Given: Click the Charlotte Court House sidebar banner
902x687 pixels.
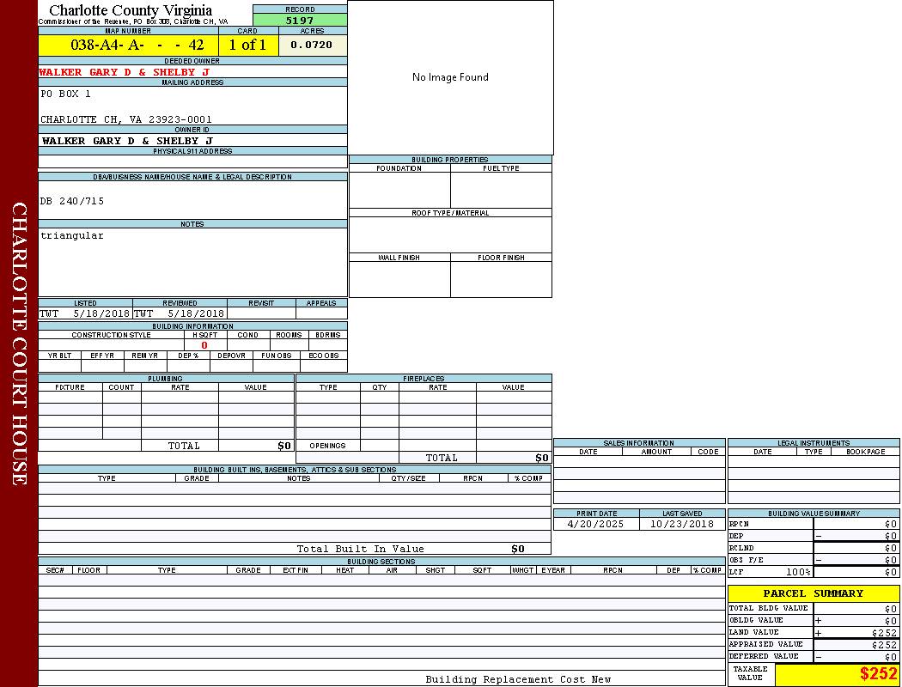Looking at the screenshot, I should (x=19, y=343).
